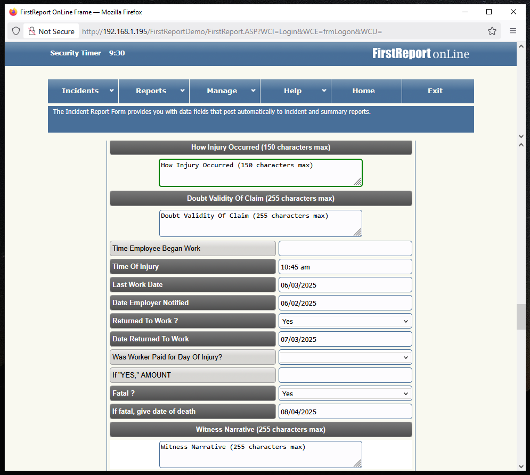
Task: Open the Fatal dropdown
Action: [x=345, y=394]
